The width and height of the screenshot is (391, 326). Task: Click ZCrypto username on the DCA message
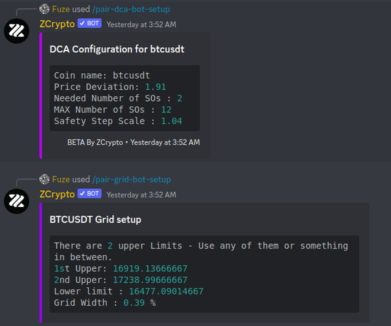(x=57, y=24)
